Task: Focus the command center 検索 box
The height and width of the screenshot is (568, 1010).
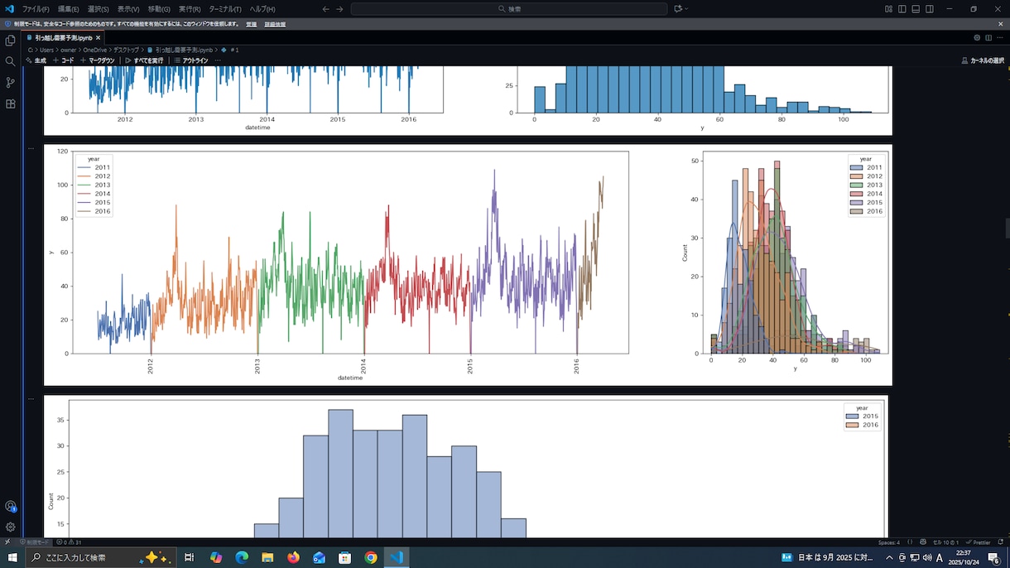Action: (x=509, y=9)
